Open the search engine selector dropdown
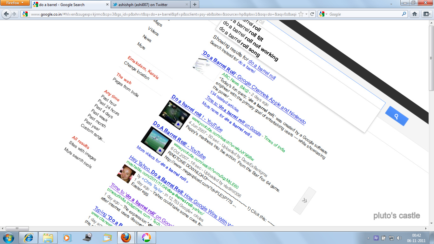 click(x=326, y=14)
